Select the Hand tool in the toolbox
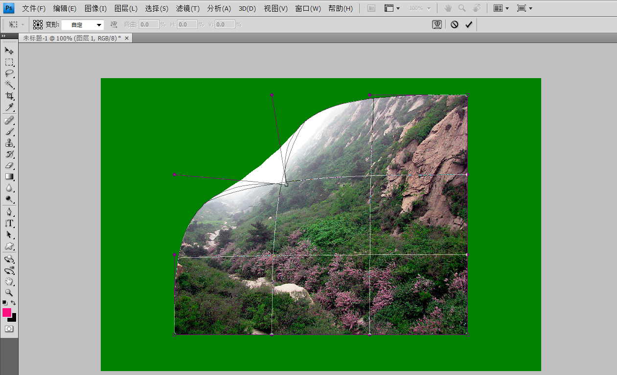This screenshot has width=617, height=375. pyautogui.click(x=9, y=282)
